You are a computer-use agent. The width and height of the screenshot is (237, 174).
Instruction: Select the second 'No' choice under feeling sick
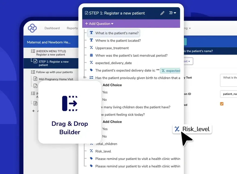tap(104, 136)
